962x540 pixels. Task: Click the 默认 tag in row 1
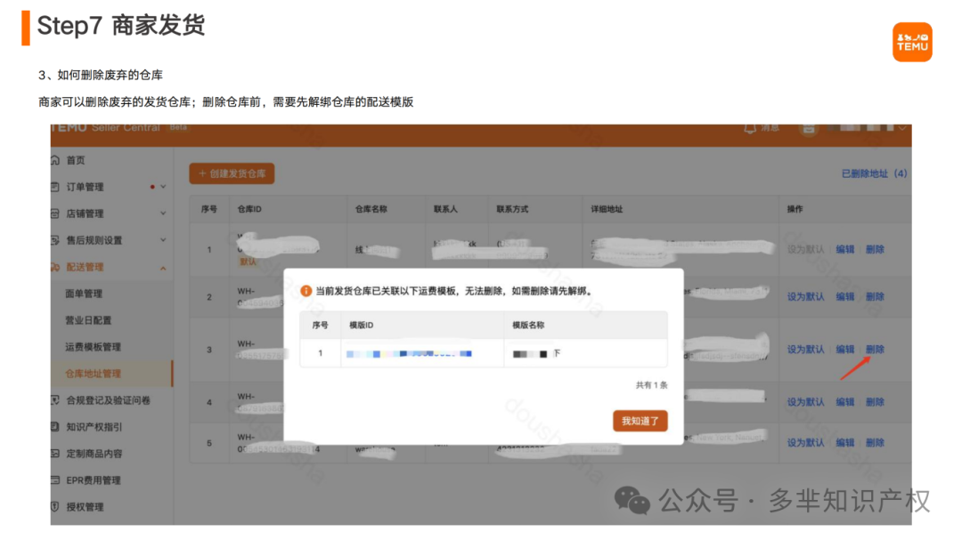(248, 262)
